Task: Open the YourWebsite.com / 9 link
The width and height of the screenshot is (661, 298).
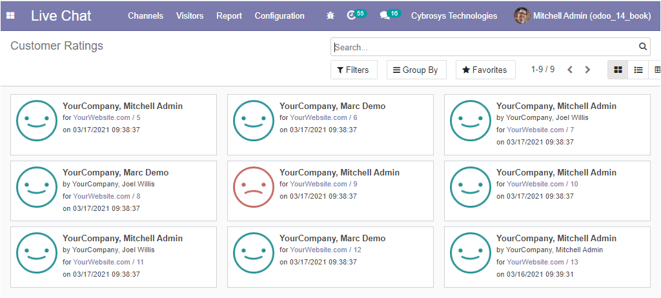Action: point(323,184)
